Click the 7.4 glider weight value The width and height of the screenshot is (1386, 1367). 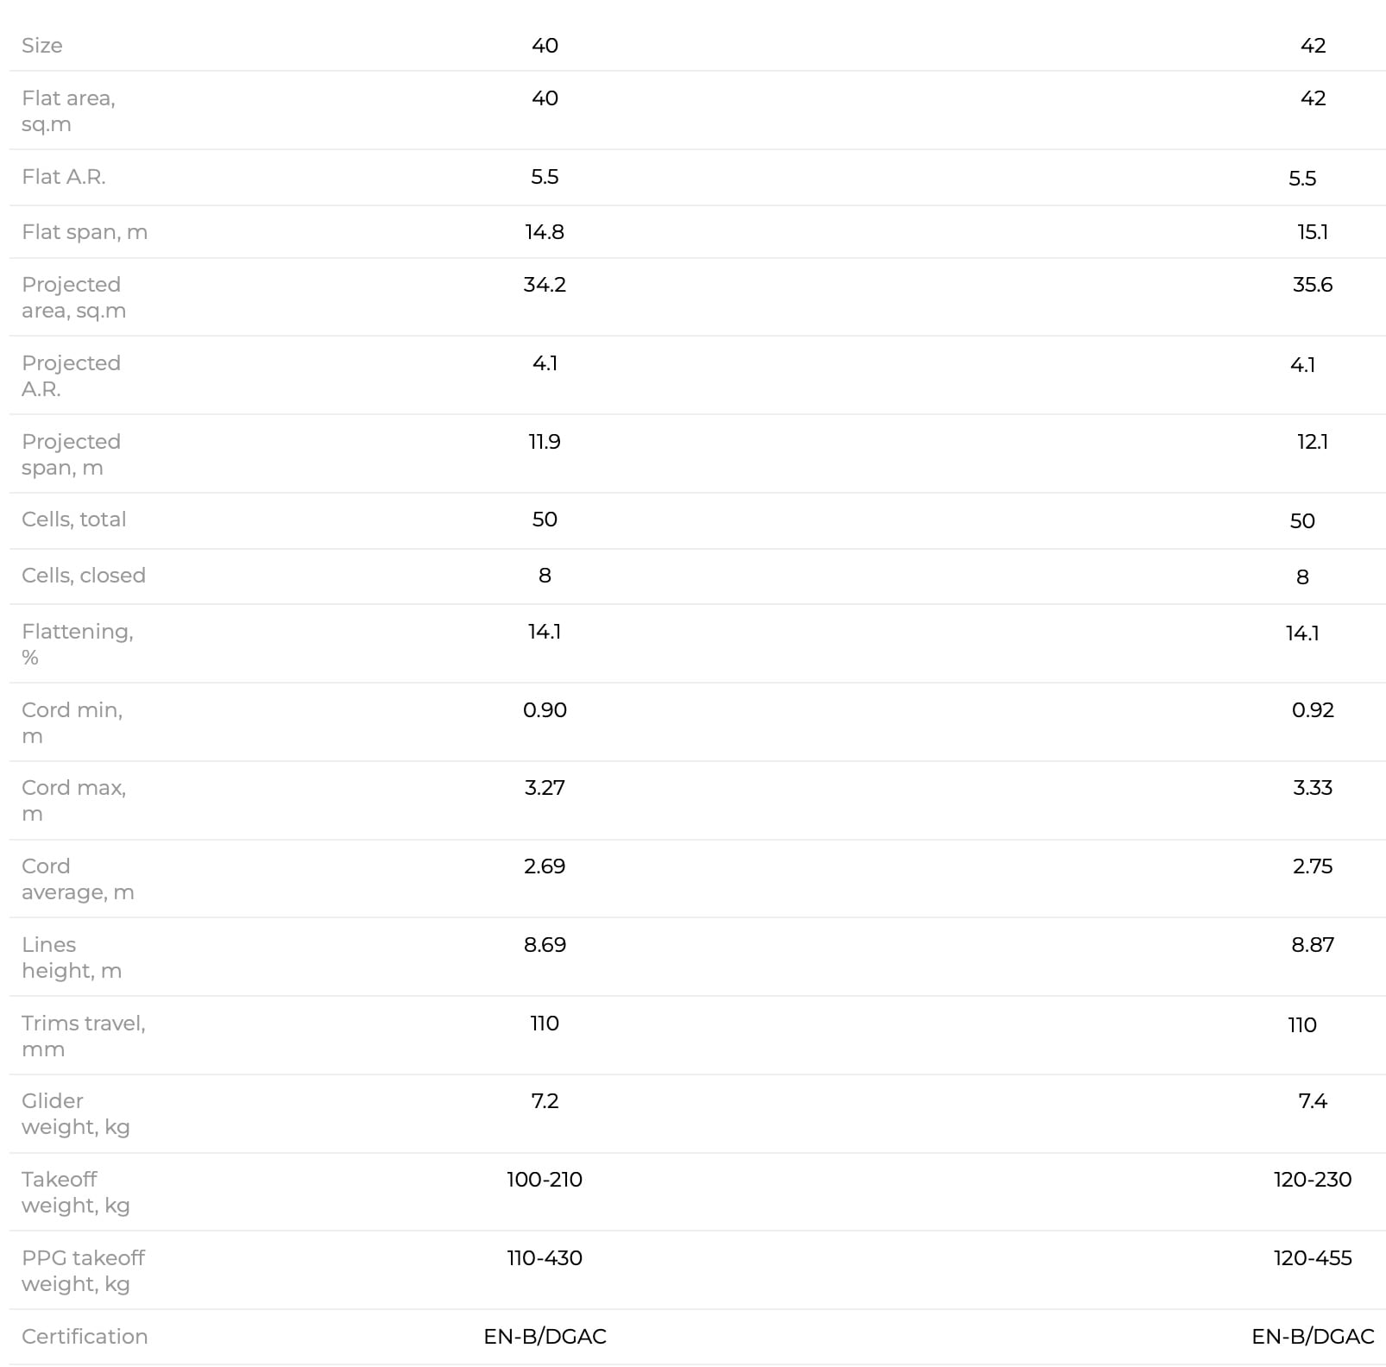(1313, 1101)
